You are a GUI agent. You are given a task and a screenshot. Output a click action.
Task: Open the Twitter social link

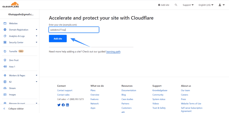[x=59, y=105]
